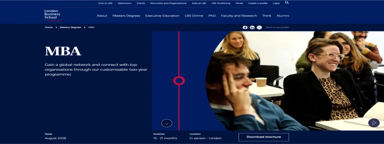The width and height of the screenshot is (384, 144).
Task: Open the Portal link
Action: pos(239,3)
